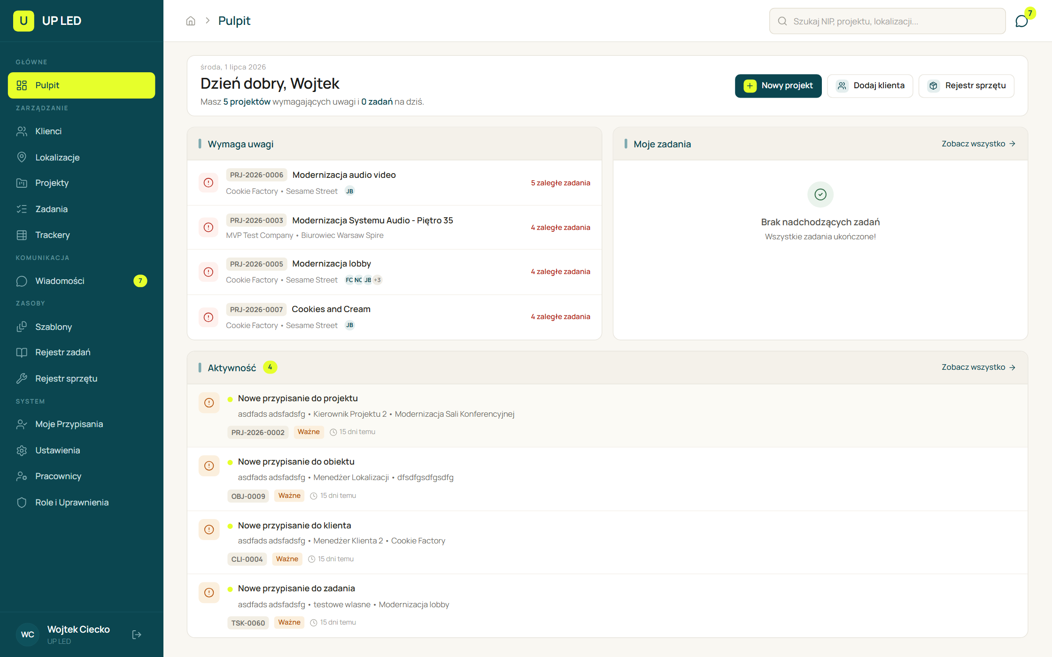The image size is (1052, 657).
Task: Click Zobacz wszystko in Aktywność section
Action: [978, 367]
